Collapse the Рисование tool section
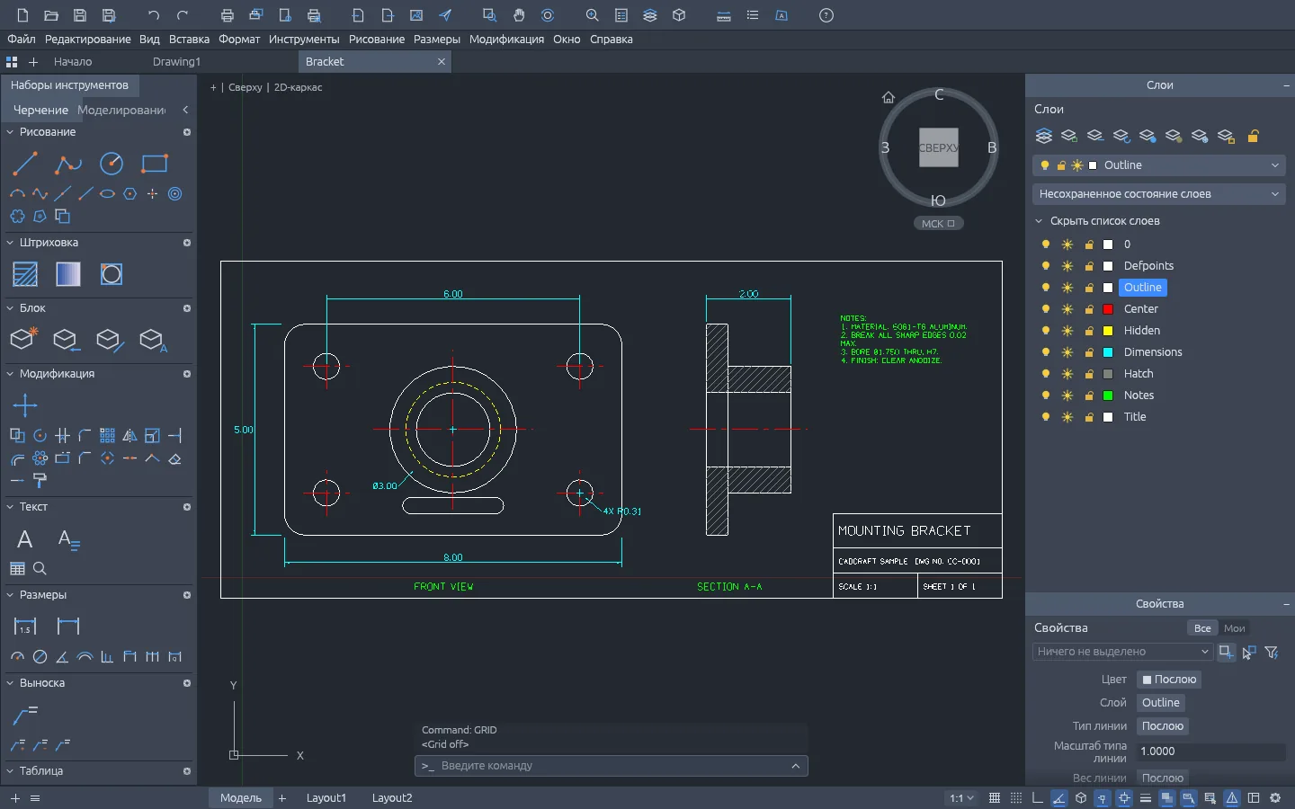1295x809 pixels. click(11, 132)
